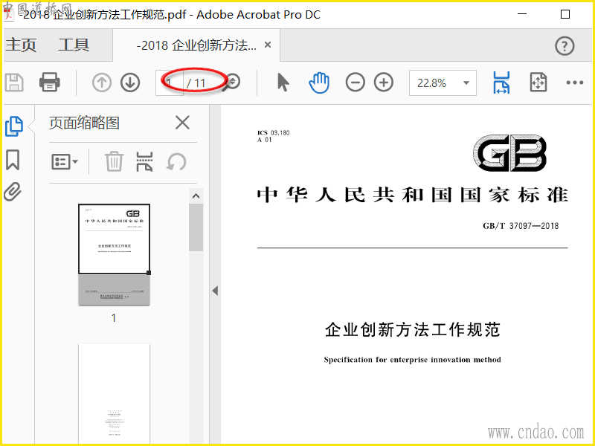Fit one full page to window
The image size is (595, 446).
click(x=538, y=83)
